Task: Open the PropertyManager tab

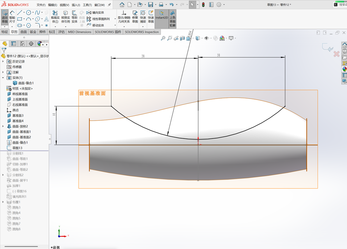Action: (x=14, y=44)
